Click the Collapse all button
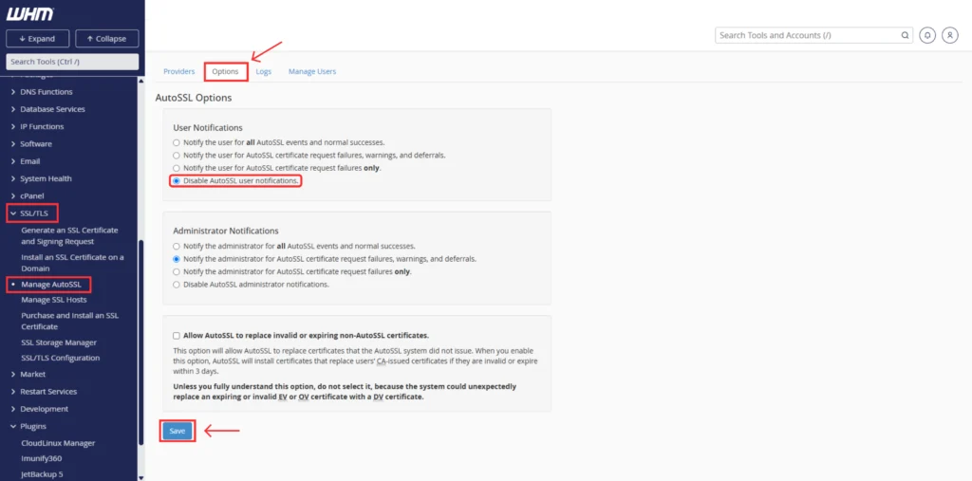The width and height of the screenshot is (972, 481). 106,39
